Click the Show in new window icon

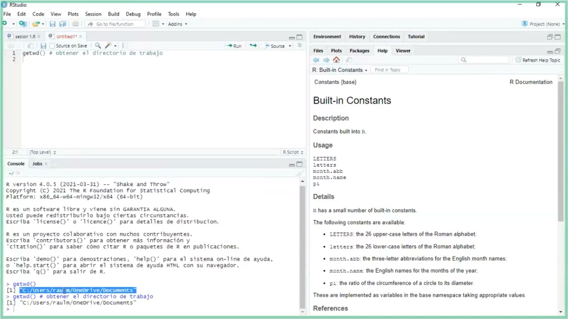click(30, 46)
